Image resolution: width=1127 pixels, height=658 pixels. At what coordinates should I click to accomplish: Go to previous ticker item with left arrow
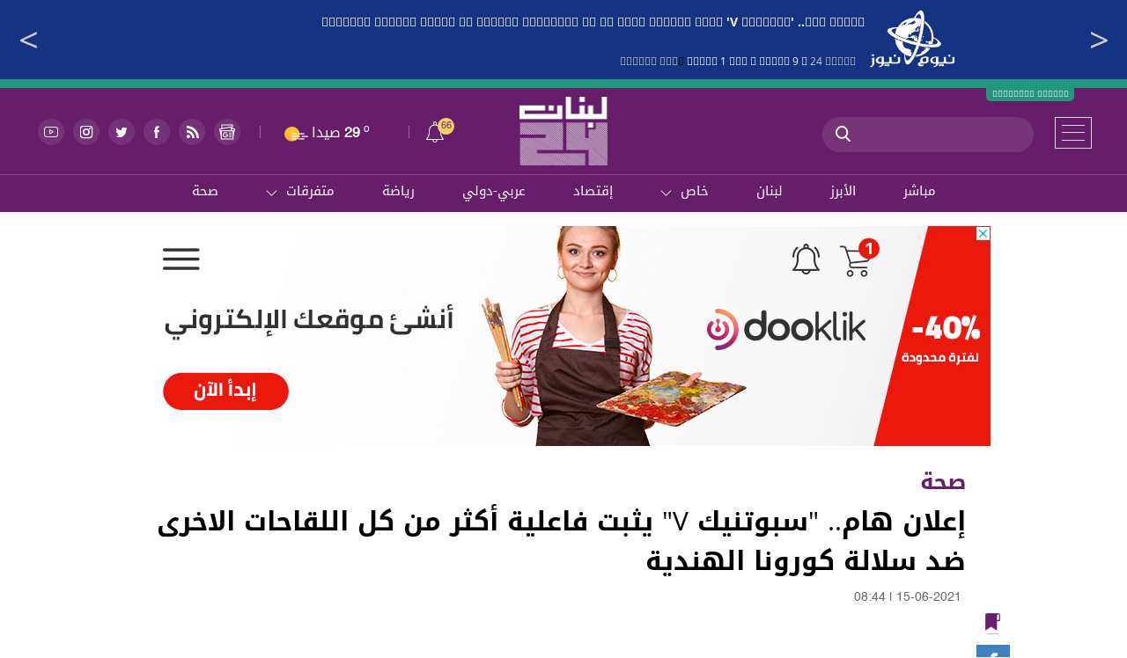28,40
